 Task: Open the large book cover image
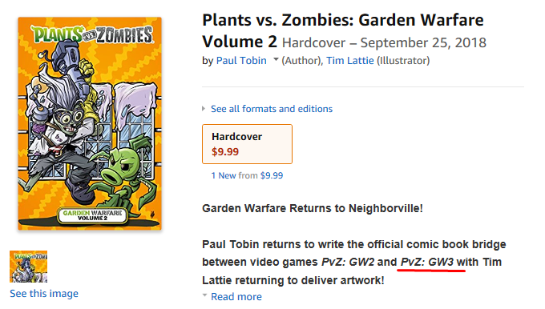coord(90,123)
